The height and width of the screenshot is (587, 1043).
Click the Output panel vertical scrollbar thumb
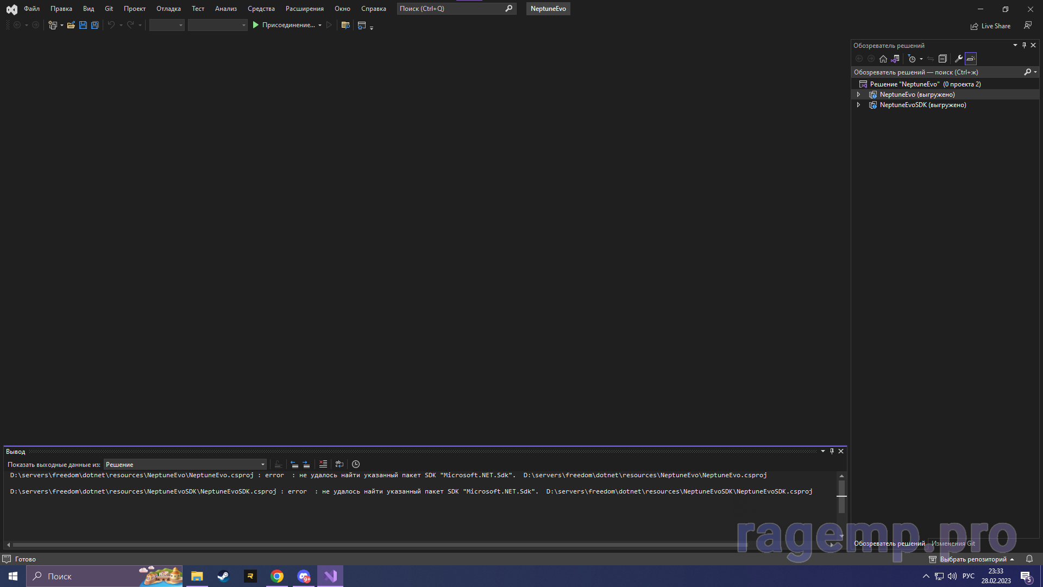(841, 497)
